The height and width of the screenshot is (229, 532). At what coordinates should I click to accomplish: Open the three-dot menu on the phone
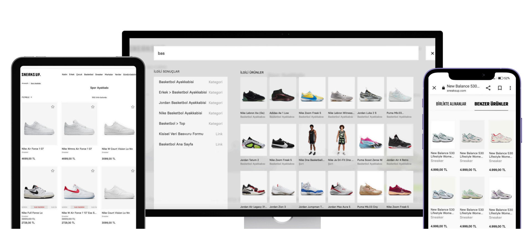[510, 88]
